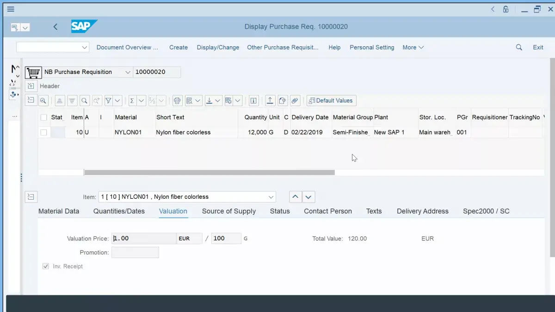Image resolution: width=555 pixels, height=312 pixels.
Task: Click the Total sigma icon
Action: (x=132, y=100)
